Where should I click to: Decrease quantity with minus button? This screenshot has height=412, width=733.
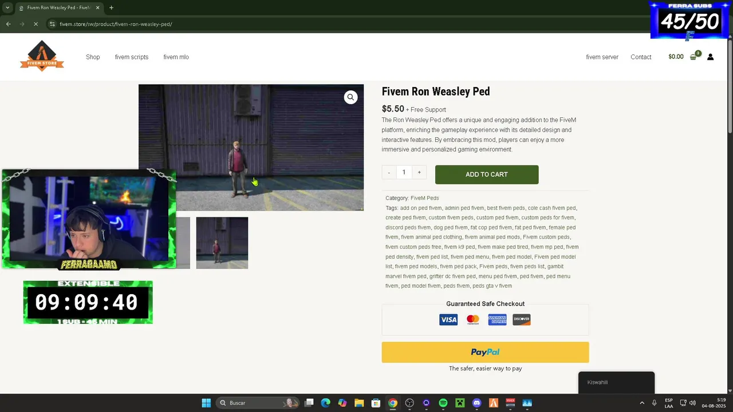tap(389, 172)
